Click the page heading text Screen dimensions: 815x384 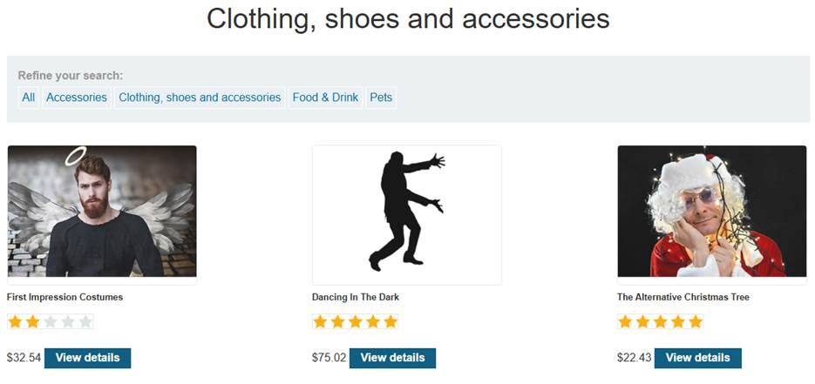pyautogui.click(x=408, y=19)
